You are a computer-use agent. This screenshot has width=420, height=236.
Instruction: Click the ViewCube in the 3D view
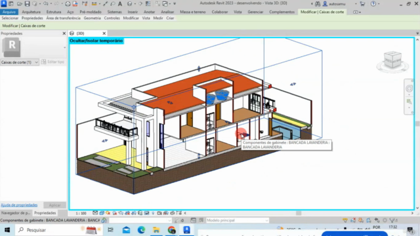click(392, 60)
